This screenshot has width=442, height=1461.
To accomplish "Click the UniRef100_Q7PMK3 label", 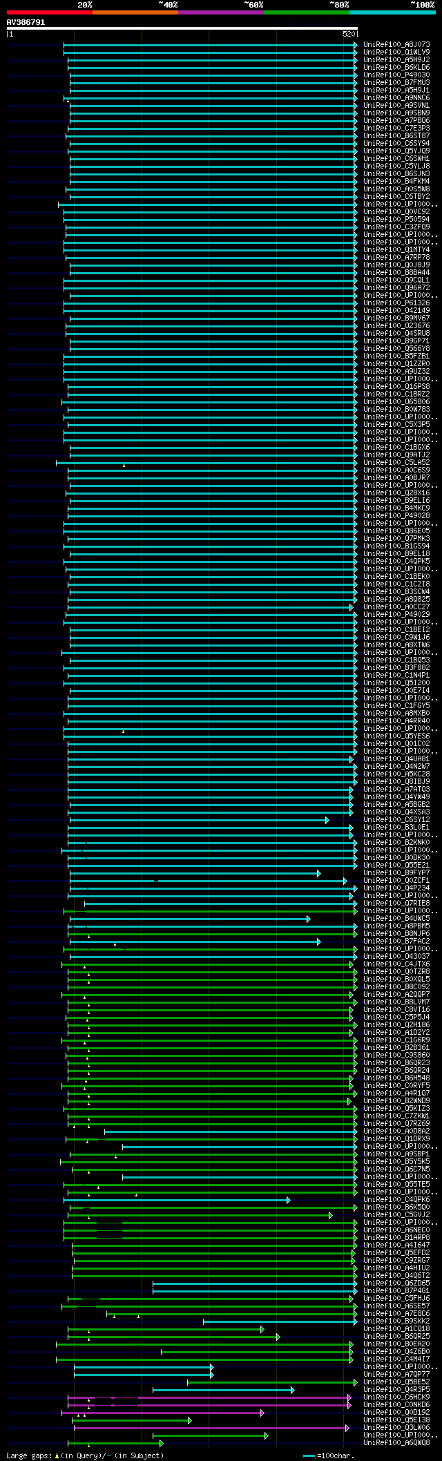I will [x=396, y=538].
